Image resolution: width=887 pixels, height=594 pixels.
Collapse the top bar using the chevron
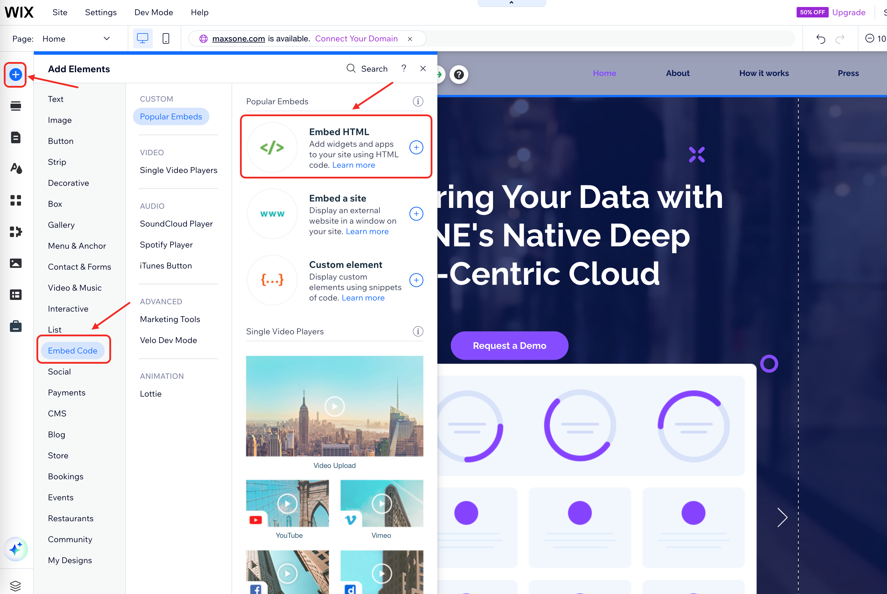[511, 3]
